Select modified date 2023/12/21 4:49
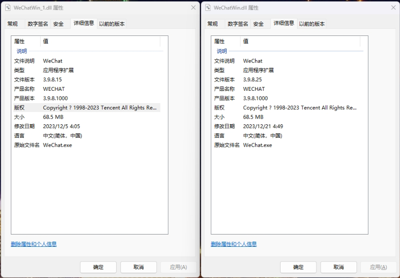This screenshot has height=278, width=400. click(x=263, y=126)
